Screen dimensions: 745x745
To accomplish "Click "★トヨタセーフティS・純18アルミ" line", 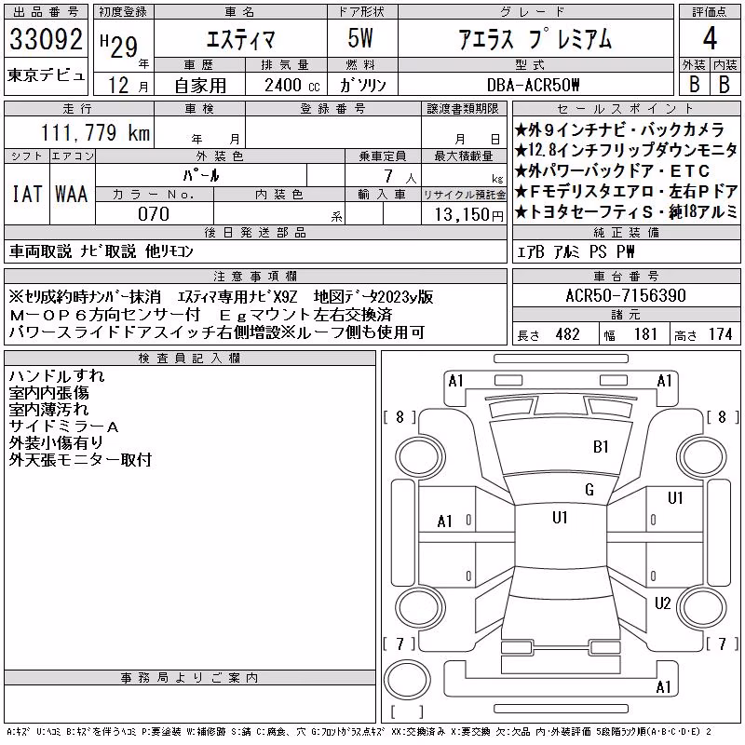I will (x=626, y=212).
